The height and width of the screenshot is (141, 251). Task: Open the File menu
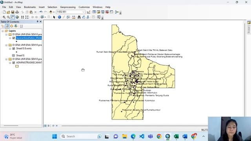(x=4, y=7)
